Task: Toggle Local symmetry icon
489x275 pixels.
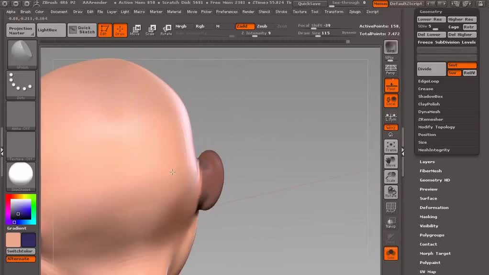Action: click(x=391, y=101)
